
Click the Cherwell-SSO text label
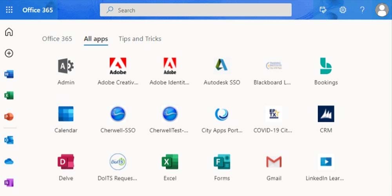point(118,130)
